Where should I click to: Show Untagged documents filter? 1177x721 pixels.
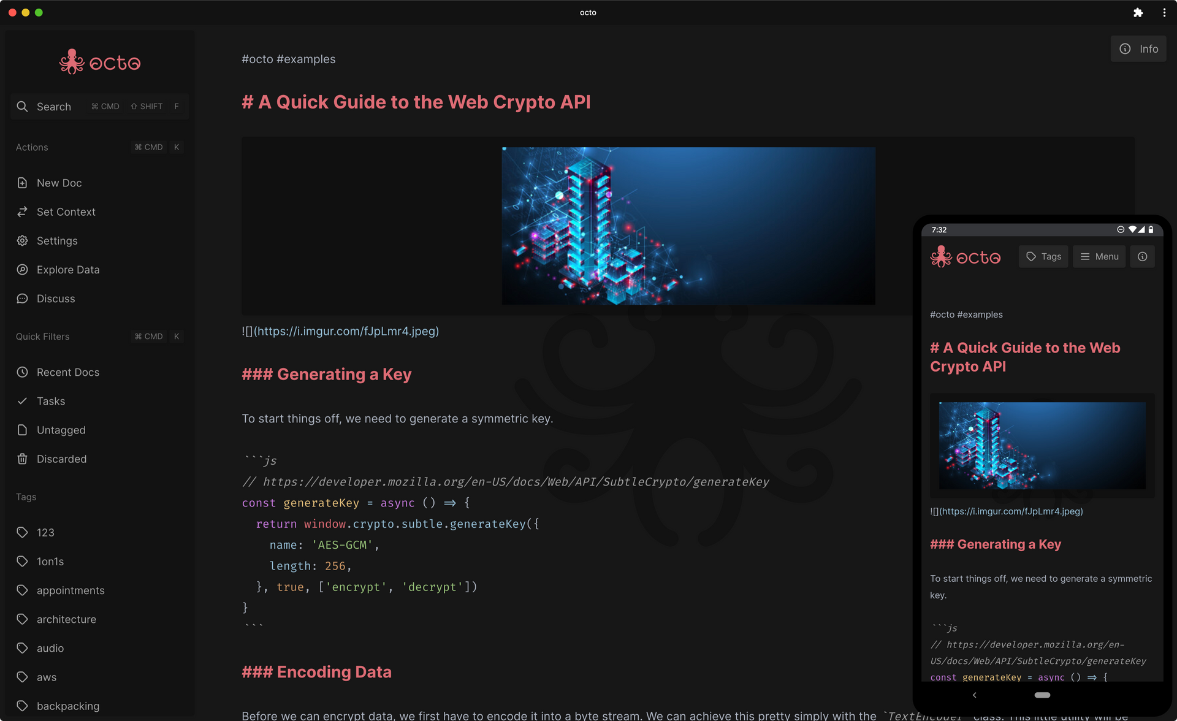pyautogui.click(x=61, y=430)
